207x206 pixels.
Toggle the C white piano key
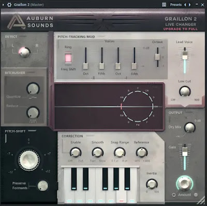pyautogui.click(x=69, y=197)
